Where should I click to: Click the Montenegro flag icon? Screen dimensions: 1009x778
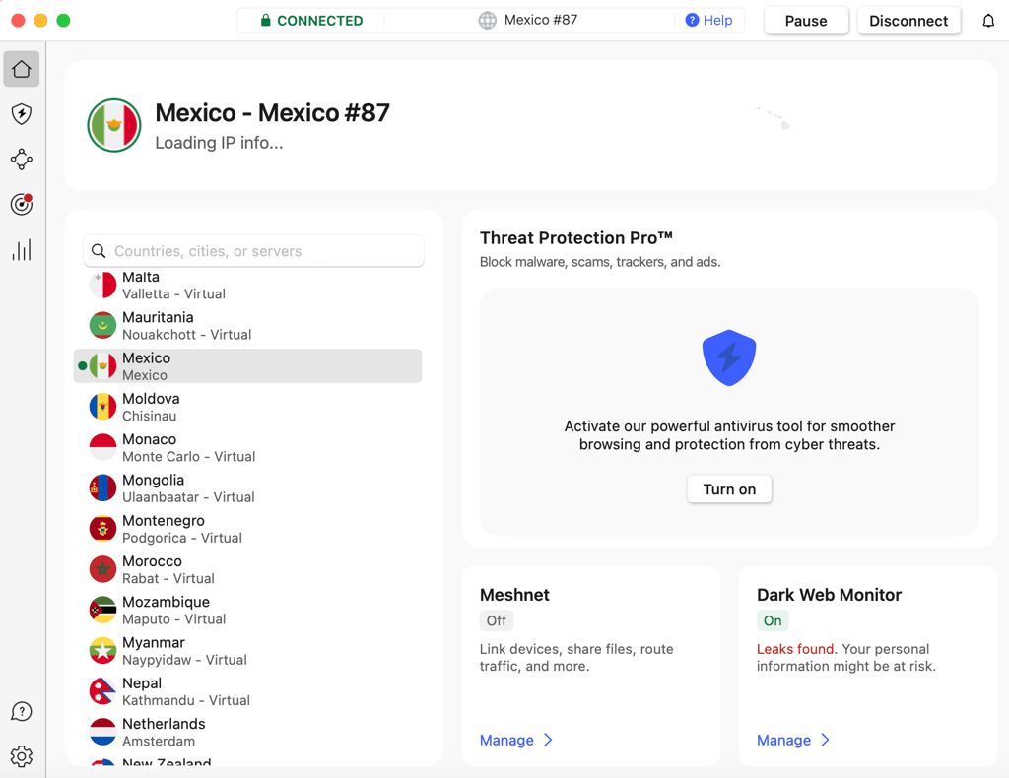click(102, 529)
